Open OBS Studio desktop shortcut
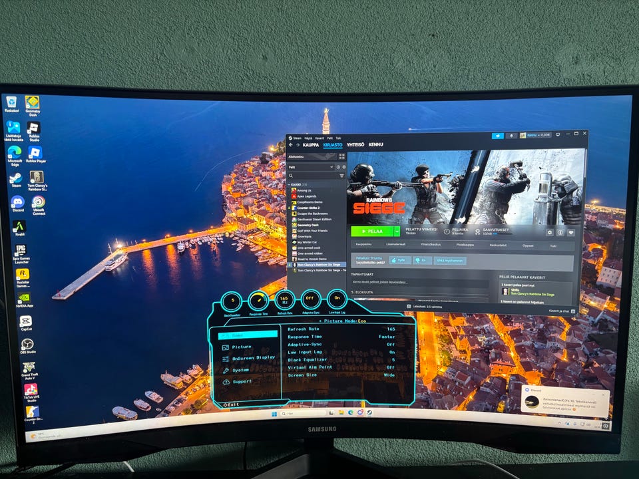 coord(28,346)
